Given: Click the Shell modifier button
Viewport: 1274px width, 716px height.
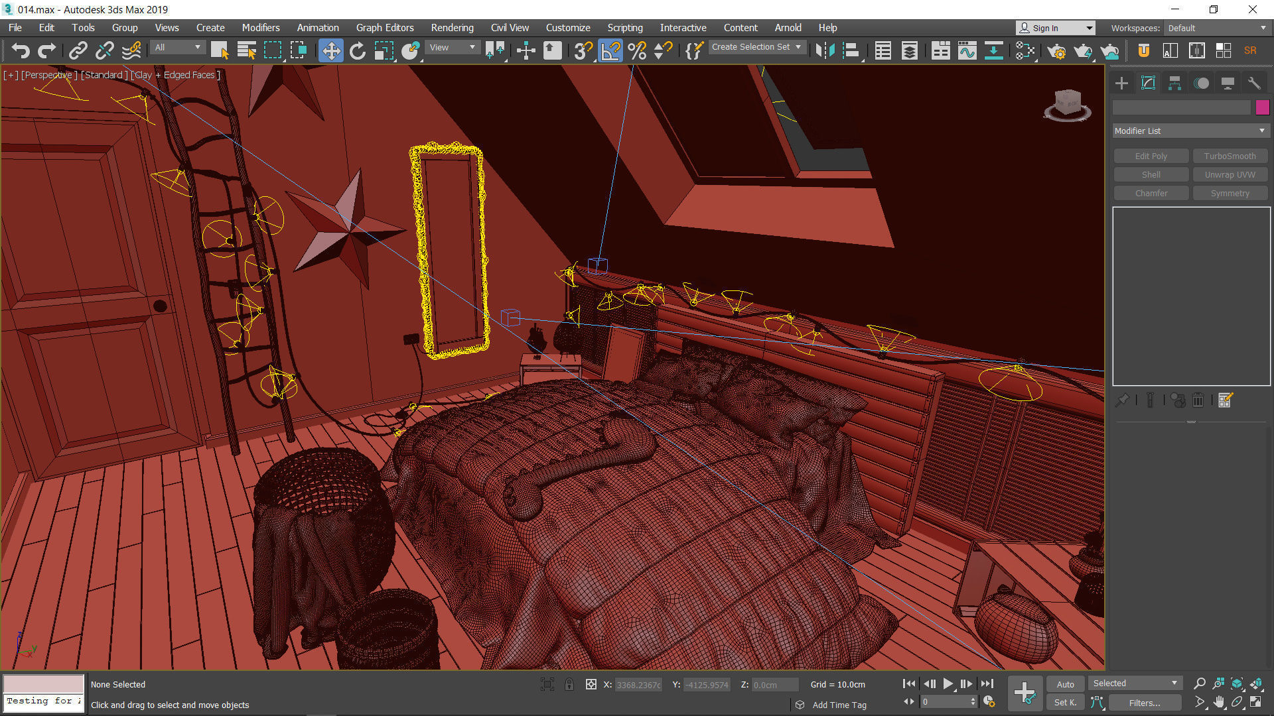Looking at the screenshot, I should click(x=1151, y=174).
